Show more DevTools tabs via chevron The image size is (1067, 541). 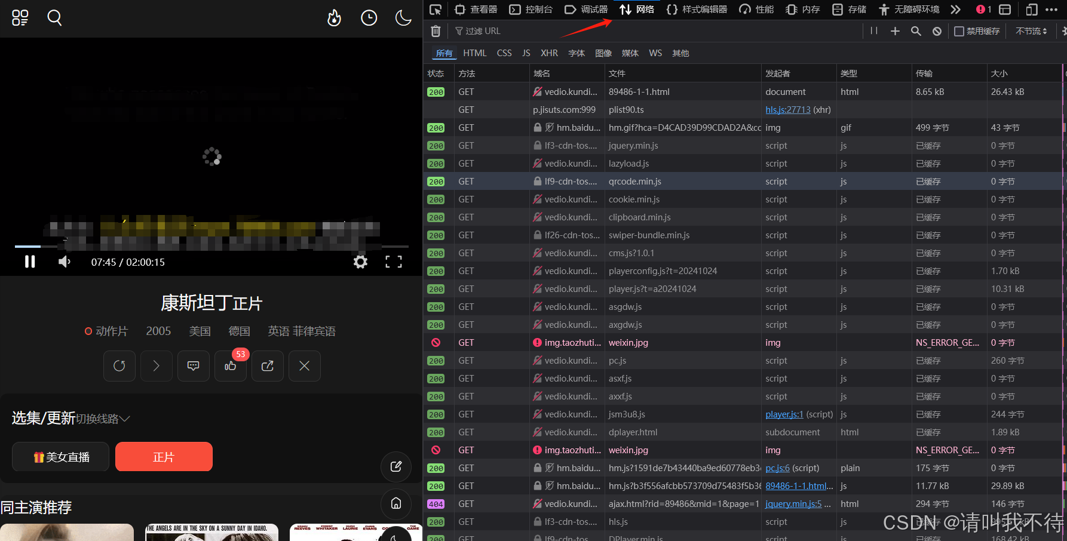point(955,10)
